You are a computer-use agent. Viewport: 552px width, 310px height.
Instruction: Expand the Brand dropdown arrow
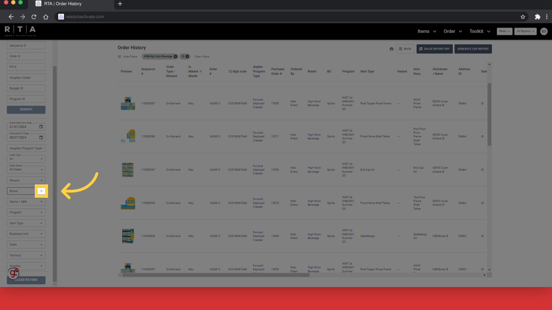click(x=41, y=191)
